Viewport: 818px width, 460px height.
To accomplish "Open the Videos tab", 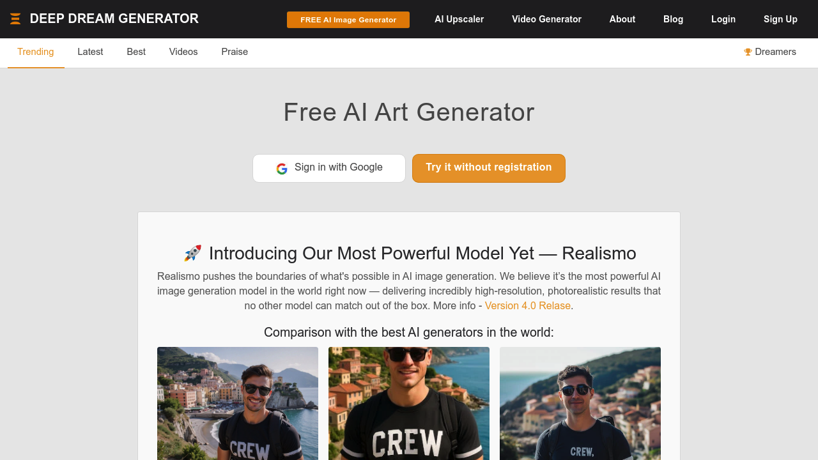I will (x=183, y=52).
